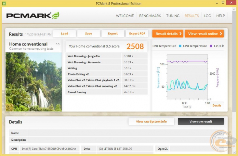
Task: Click the 2508 score value
Action: [135, 46]
